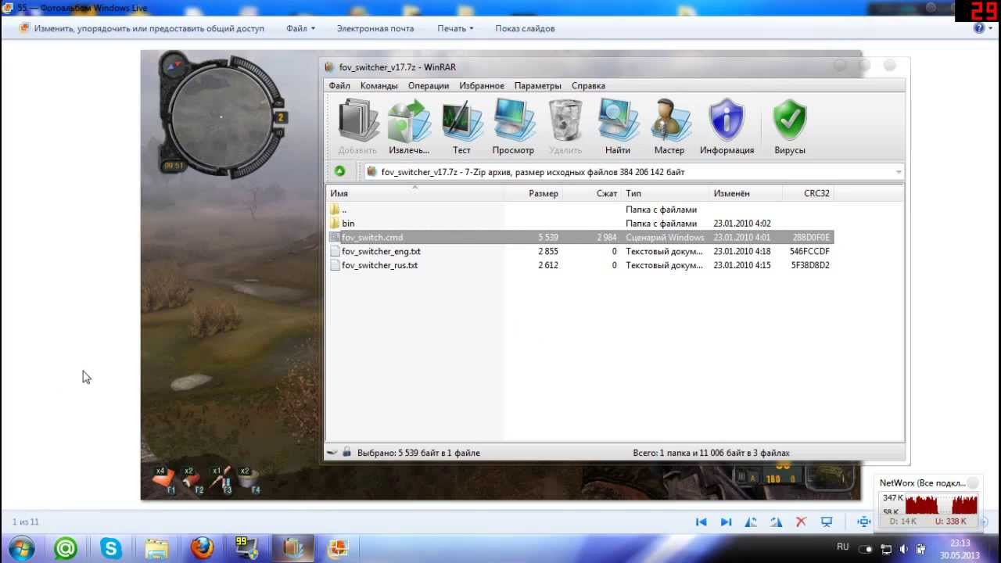Image resolution: width=1001 pixels, height=563 pixels.
Task: Click the Удалить (Delete) trash icon
Action: click(x=565, y=127)
